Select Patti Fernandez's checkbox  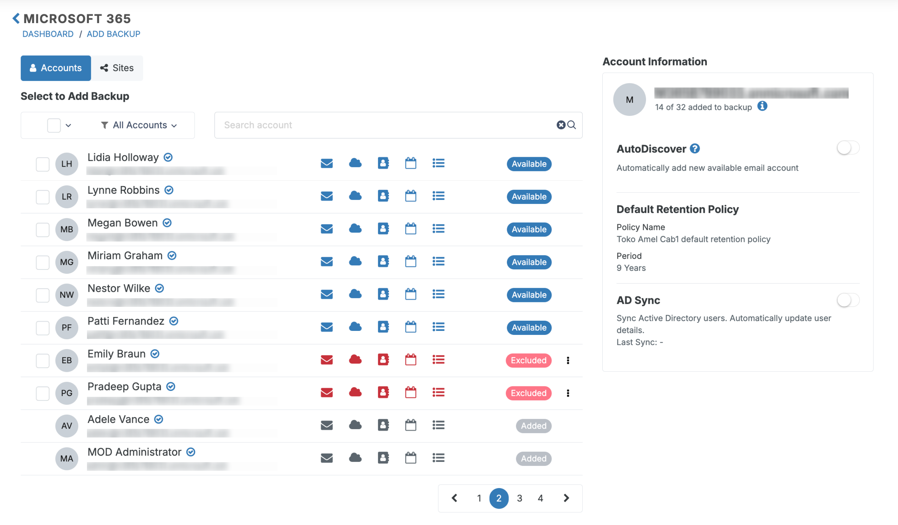pyautogui.click(x=43, y=328)
